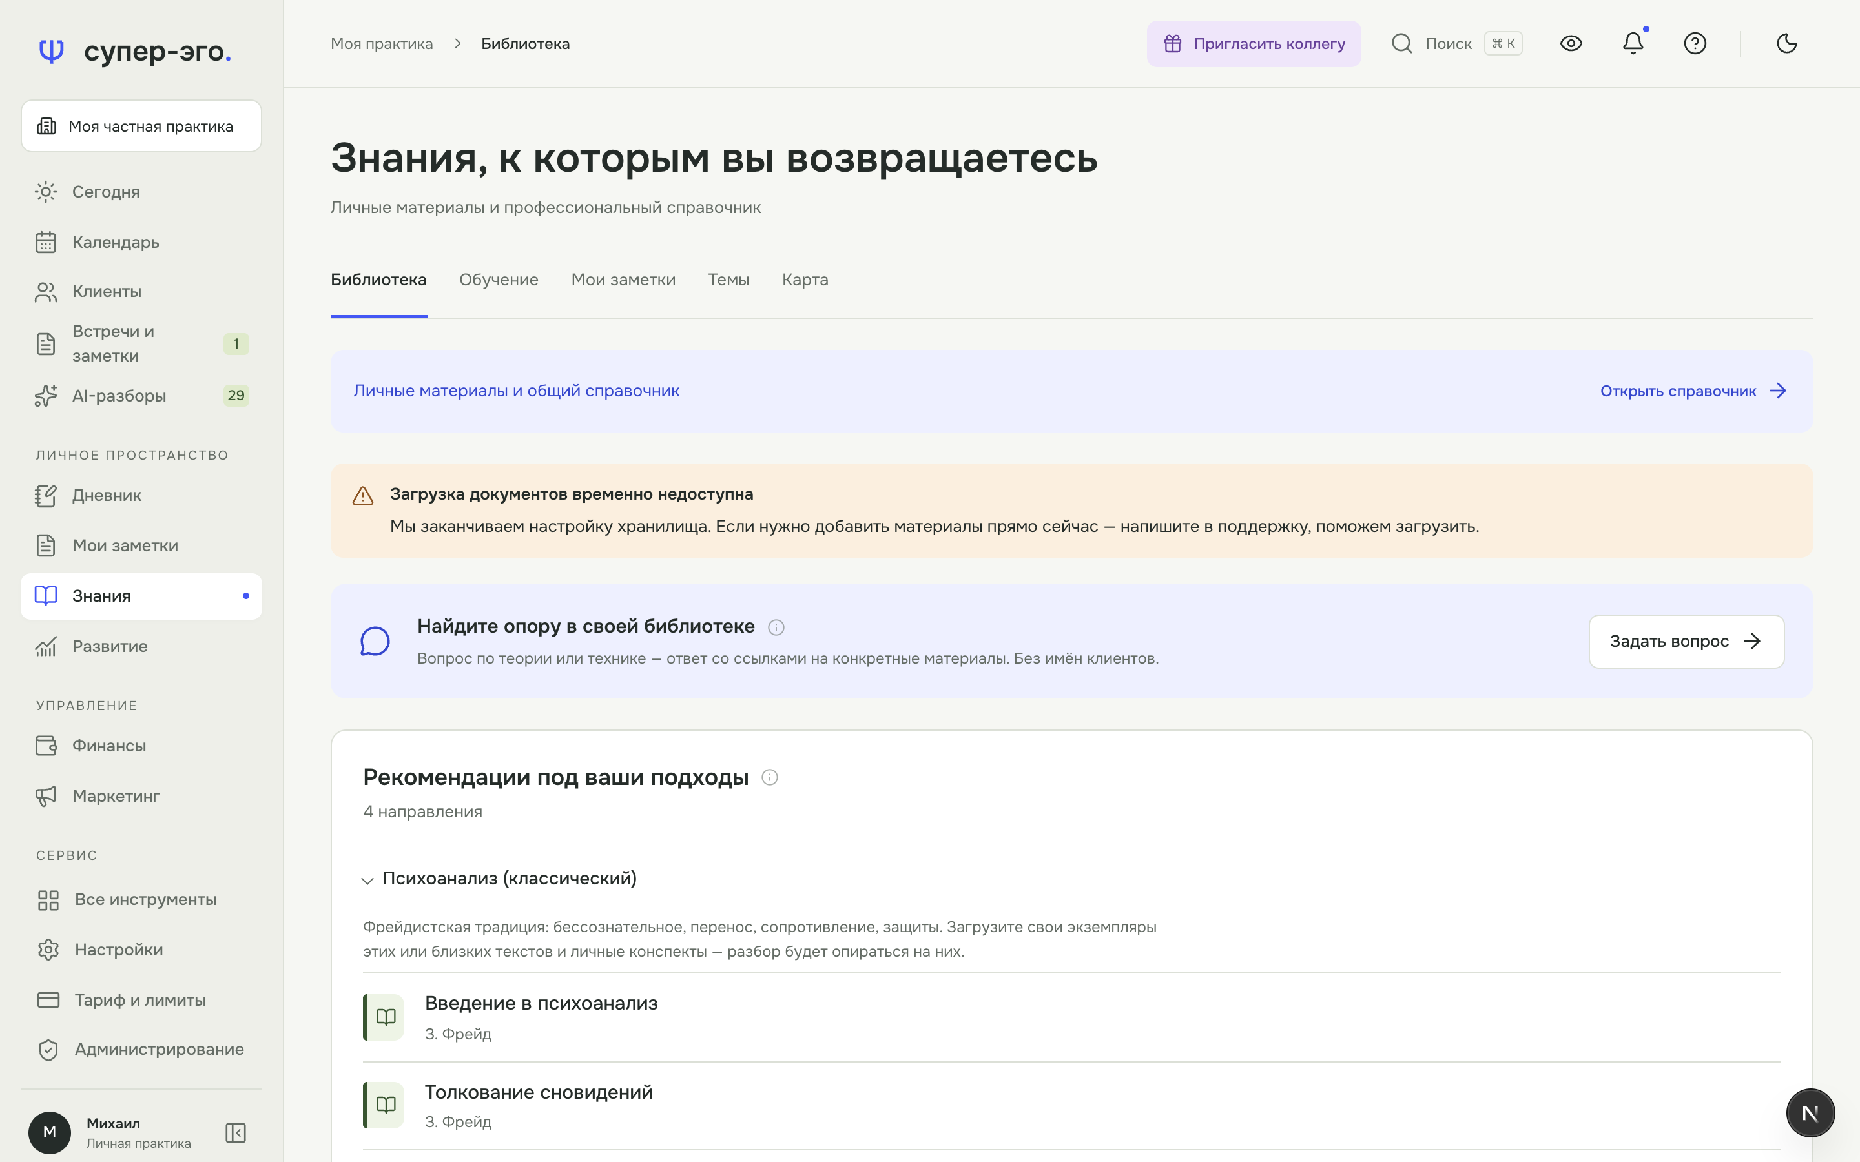Click info icon beside Рекомендации под ваши подходы
1860x1162 pixels.
click(769, 778)
